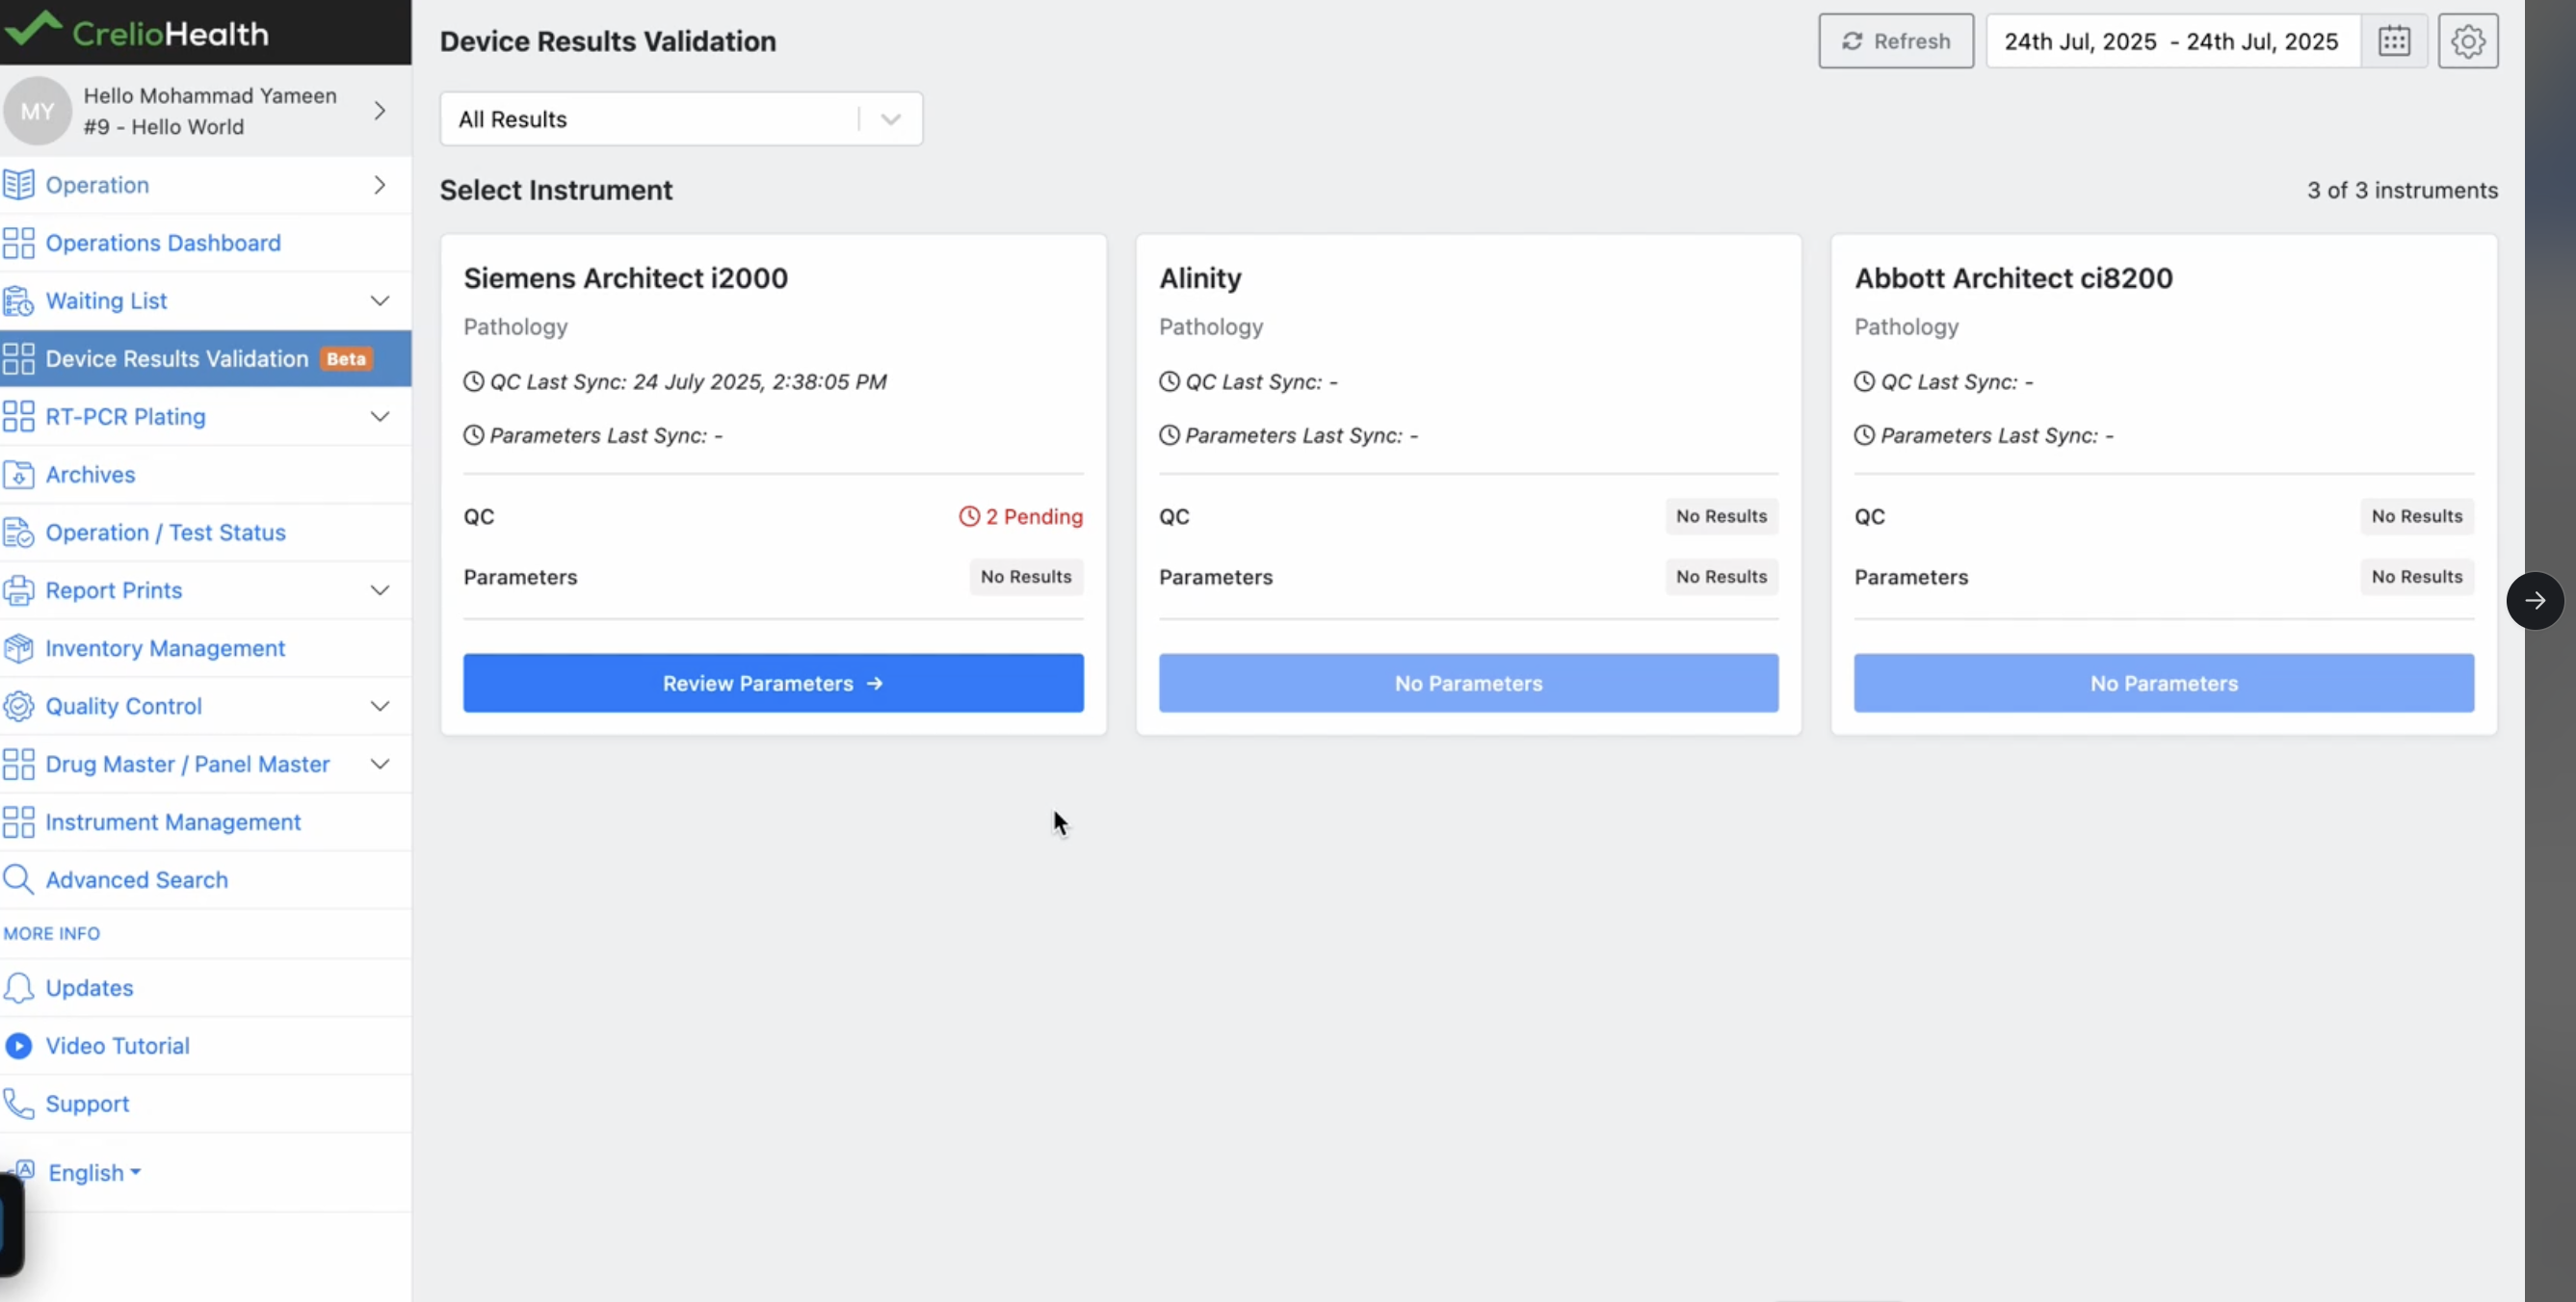Open the All Results dropdown
Screen dimensions: 2576x1302
[x=681, y=119]
